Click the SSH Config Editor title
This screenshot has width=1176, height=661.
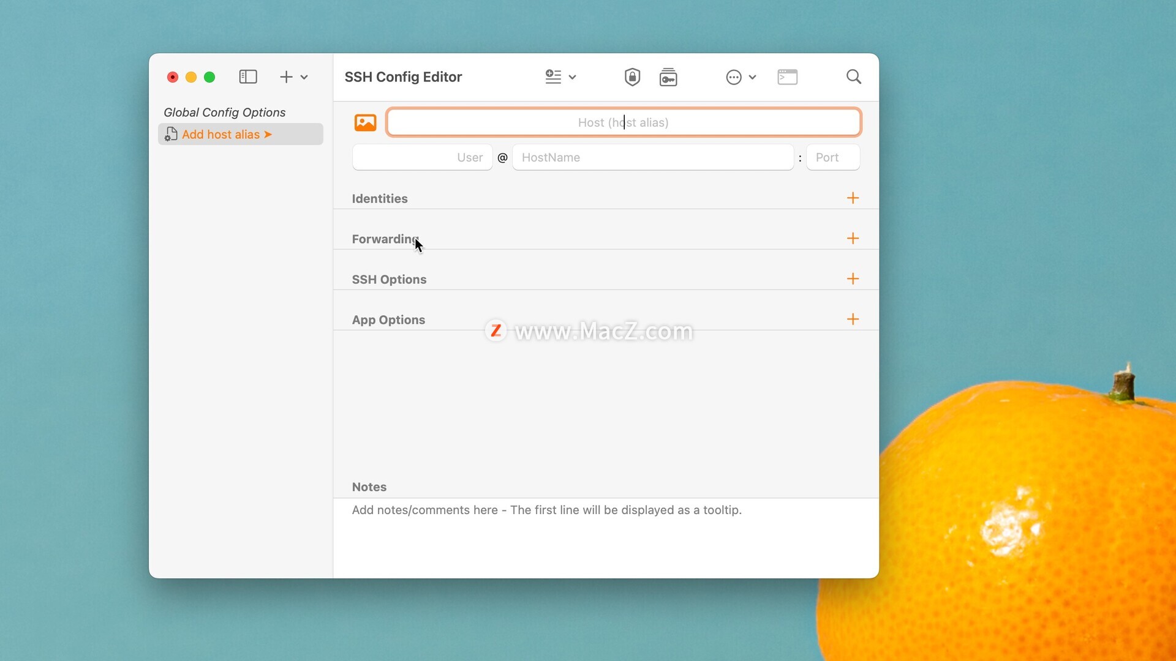click(x=403, y=77)
